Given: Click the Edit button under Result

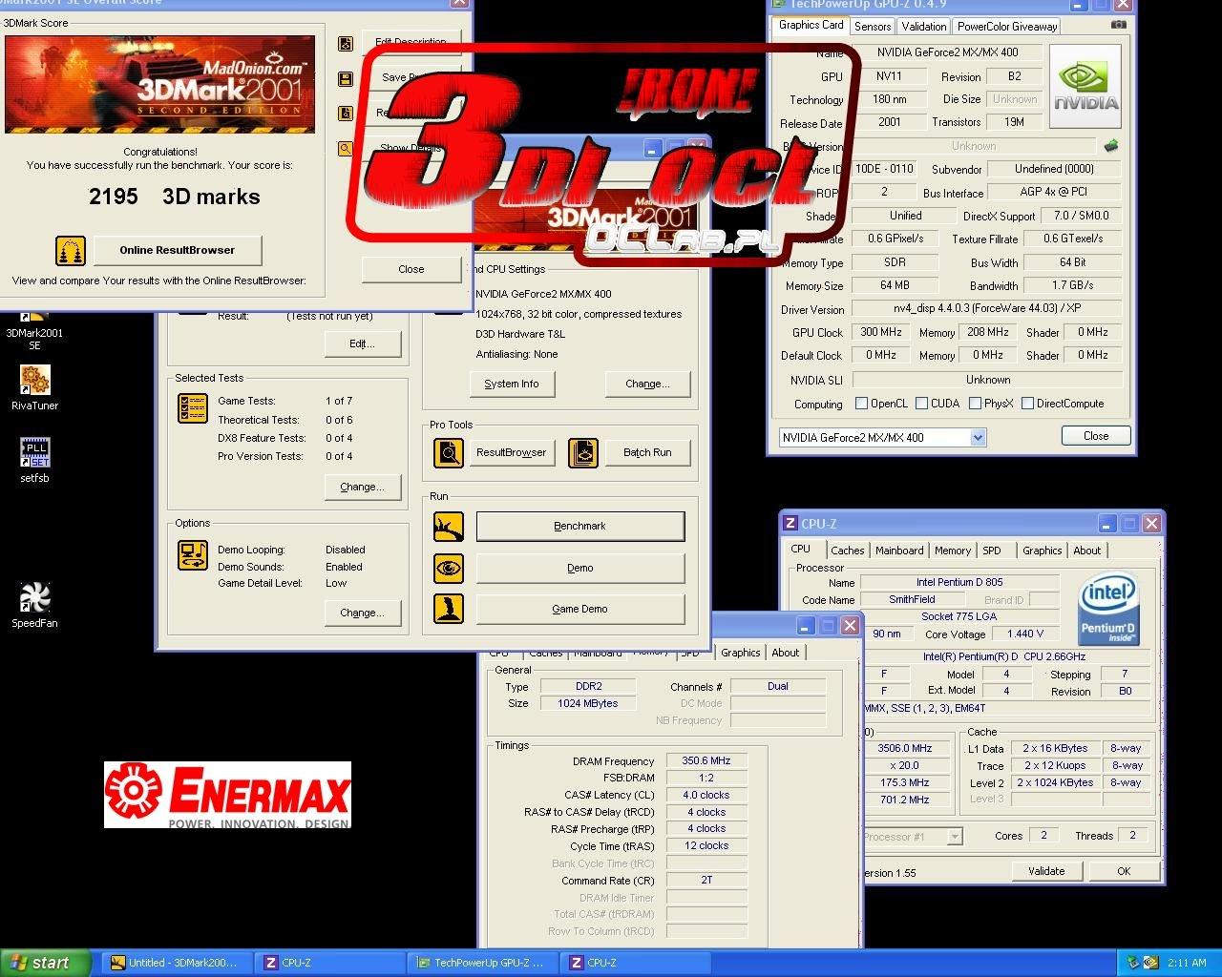Looking at the screenshot, I should point(362,343).
